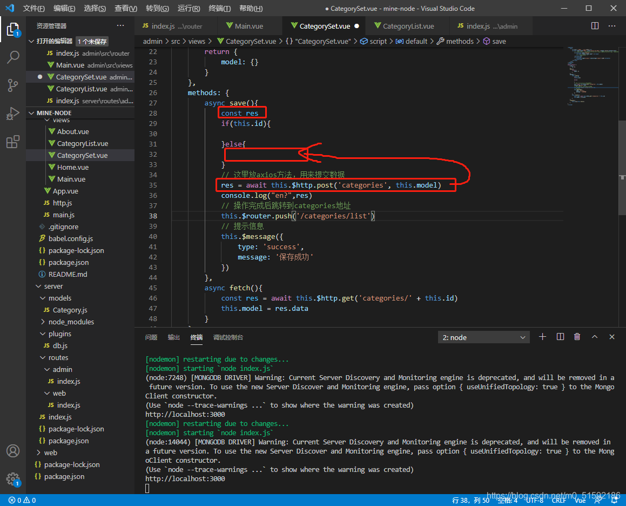Open the Search view in activity bar
The width and height of the screenshot is (626, 506).
[13, 57]
